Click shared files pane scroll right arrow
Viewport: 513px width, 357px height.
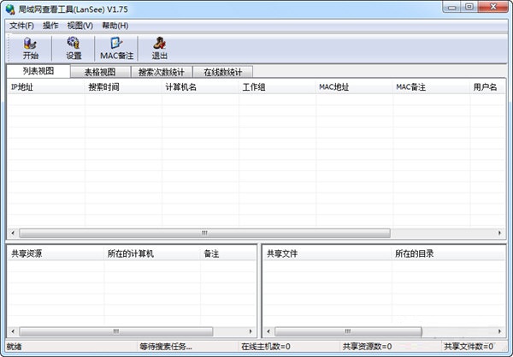coord(499,331)
